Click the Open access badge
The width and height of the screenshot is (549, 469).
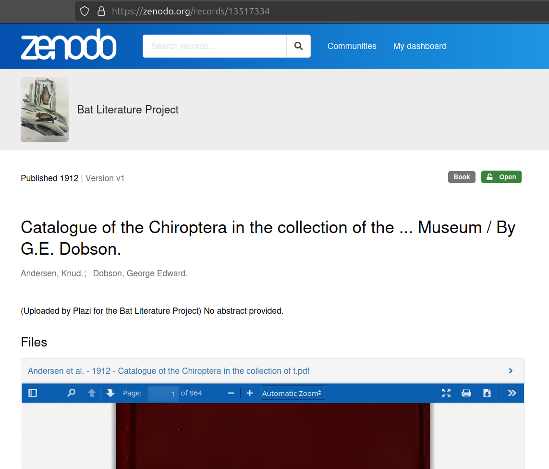pos(501,177)
